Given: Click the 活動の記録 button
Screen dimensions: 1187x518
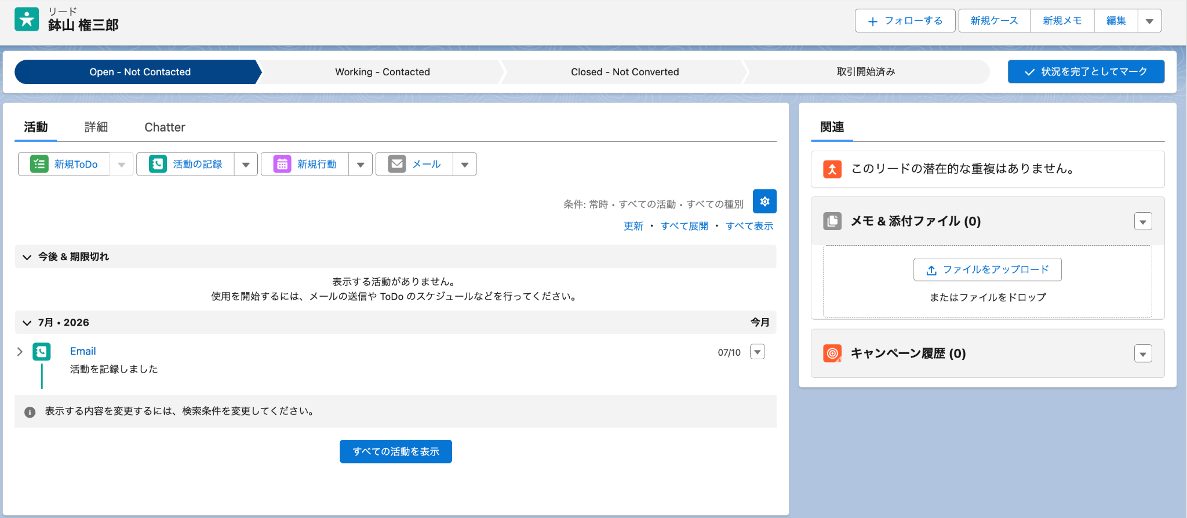Looking at the screenshot, I should (185, 165).
